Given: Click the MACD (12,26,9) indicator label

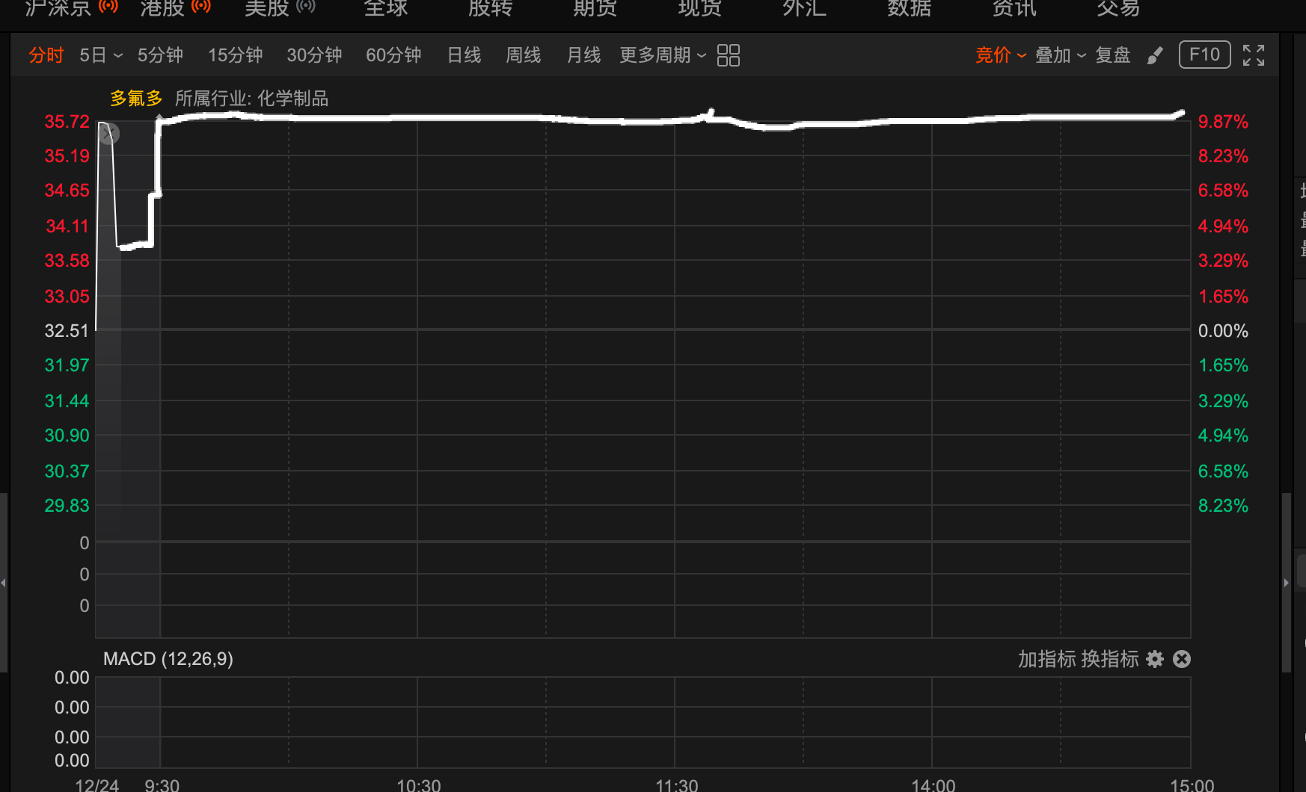Looking at the screenshot, I should pos(168,659).
